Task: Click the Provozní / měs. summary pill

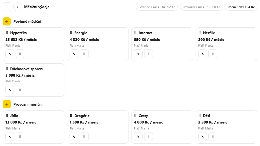Action: click(201, 7)
